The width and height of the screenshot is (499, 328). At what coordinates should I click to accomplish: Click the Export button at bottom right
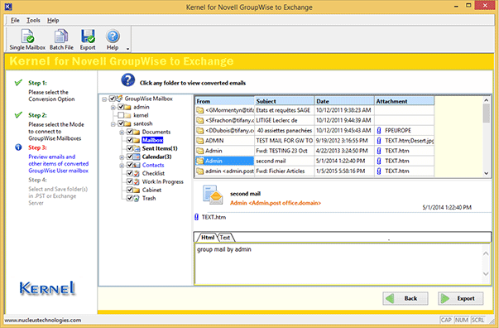pyautogui.click(x=460, y=298)
